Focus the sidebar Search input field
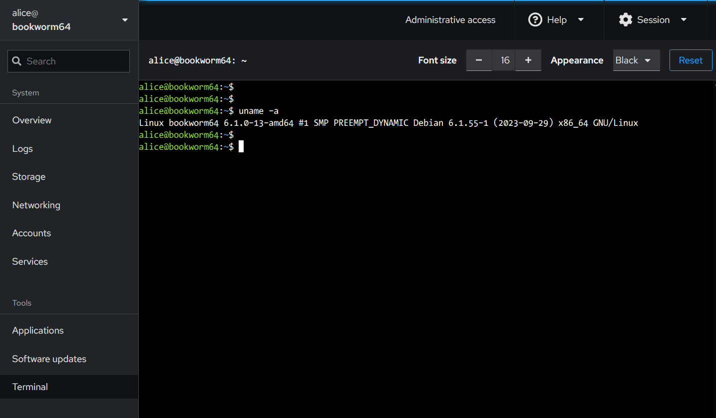The image size is (716, 418). point(75,61)
